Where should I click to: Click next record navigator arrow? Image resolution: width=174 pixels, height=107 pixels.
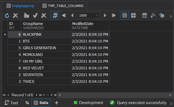pos(37,95)
